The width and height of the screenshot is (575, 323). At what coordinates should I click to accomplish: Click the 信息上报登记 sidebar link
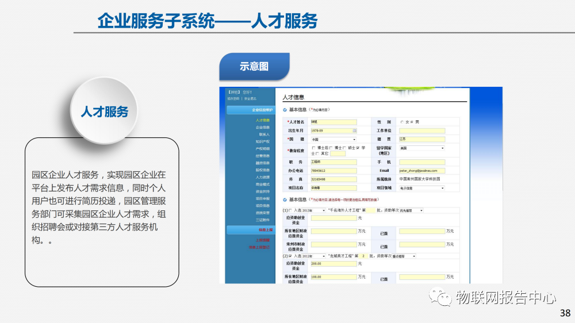tap(259, 247)
